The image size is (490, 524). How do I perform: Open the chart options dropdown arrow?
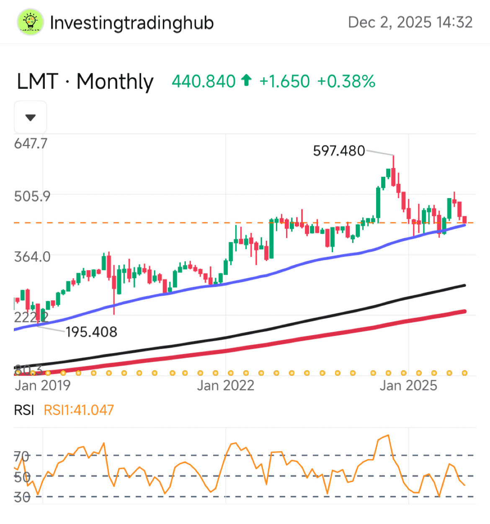click(x=30, y=117)
